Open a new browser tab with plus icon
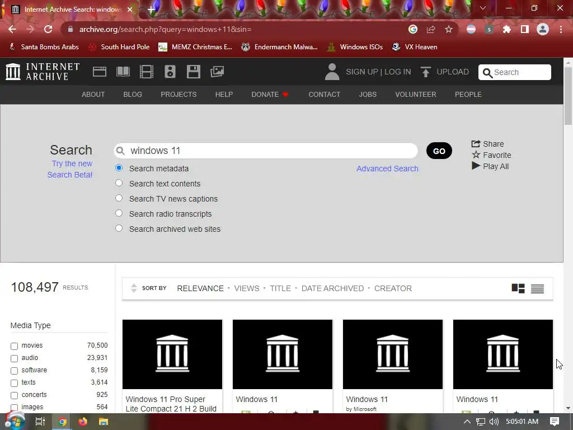Screen dimensions: 573x430 click(x=151, y=10)
